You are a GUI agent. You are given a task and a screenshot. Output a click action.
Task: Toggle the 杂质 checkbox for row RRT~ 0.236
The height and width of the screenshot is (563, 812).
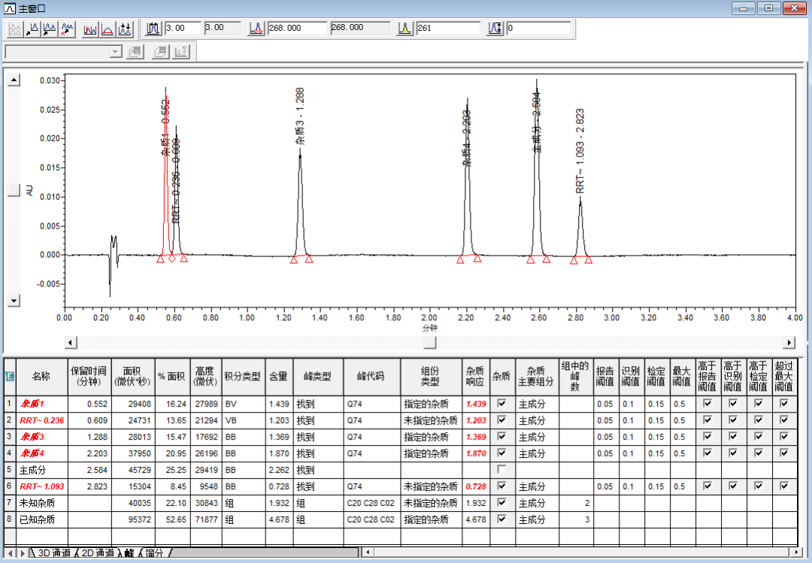pyautogui.click(x=501, y=419)
